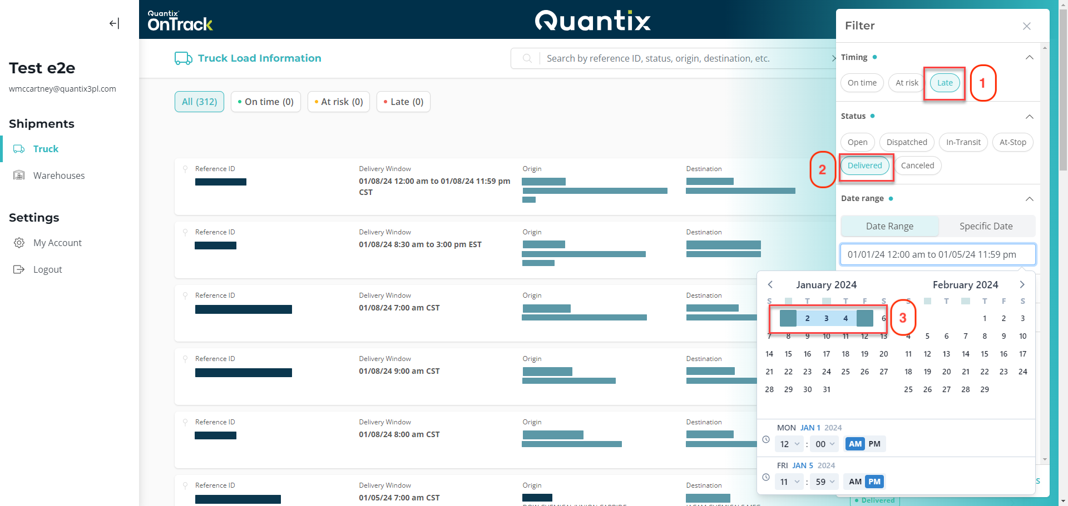1068x506 pixels.
Task: Toggle the Late timing filter chip
Action: point(945,83)
